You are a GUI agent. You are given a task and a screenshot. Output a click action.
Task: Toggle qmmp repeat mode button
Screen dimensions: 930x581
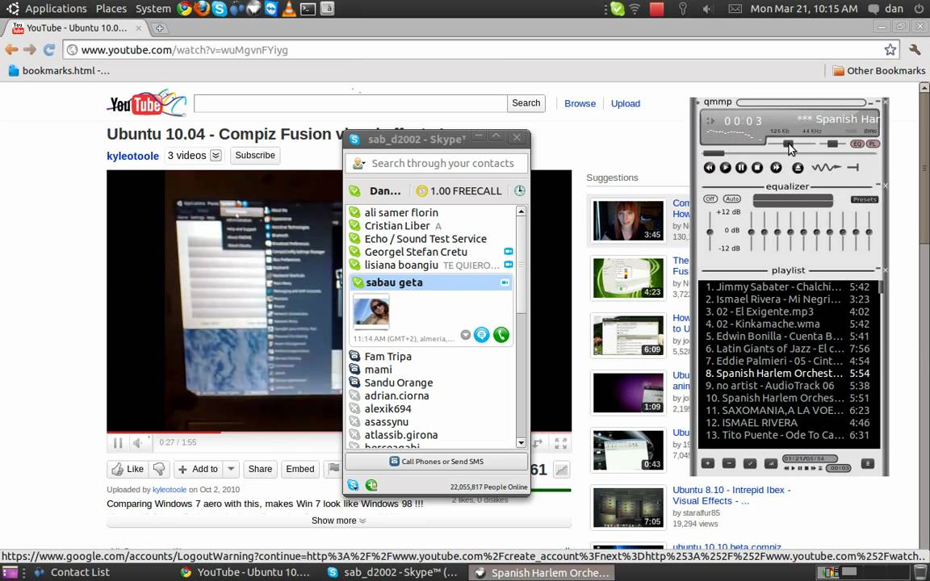[x=852, y=168]
